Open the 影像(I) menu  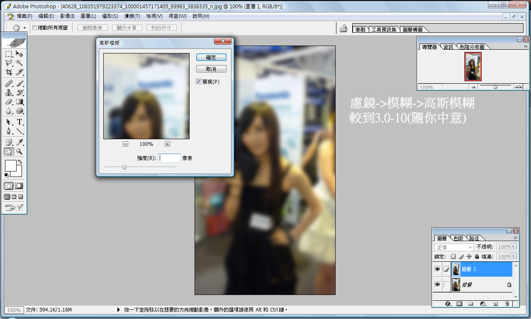(67, 16)
